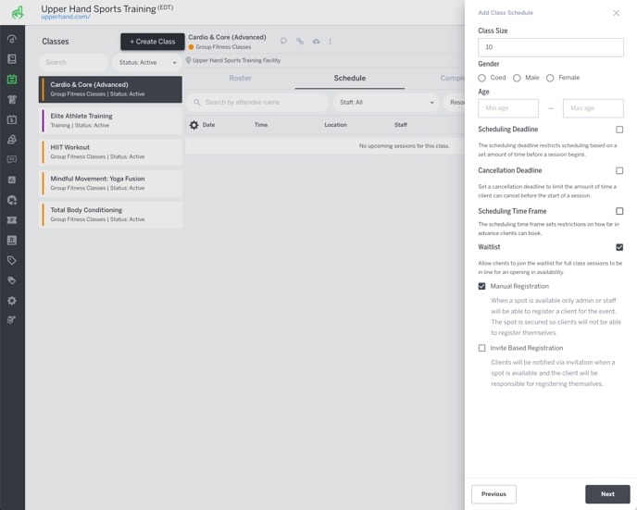Check the Invite Based Registration checkbox
637x510 pixels.
tap(481, 348)
